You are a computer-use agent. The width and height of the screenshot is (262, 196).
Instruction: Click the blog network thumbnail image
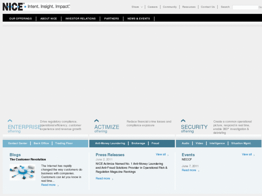click(22, 172)
